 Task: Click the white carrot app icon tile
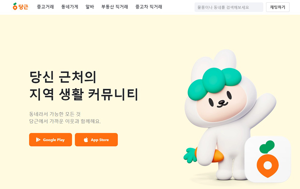pyautogui.click(x=268, y=159)
